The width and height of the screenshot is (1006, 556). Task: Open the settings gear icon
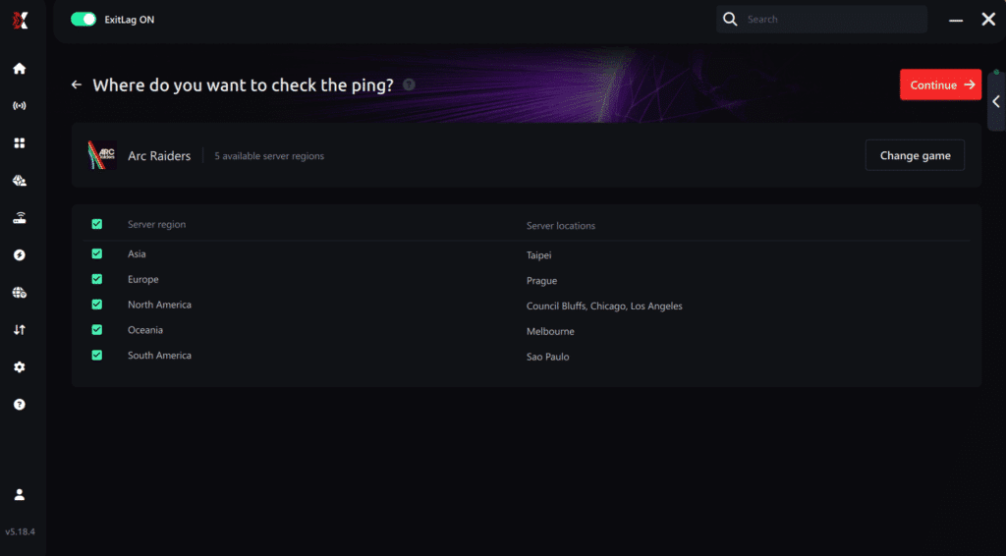click(20, 366)
